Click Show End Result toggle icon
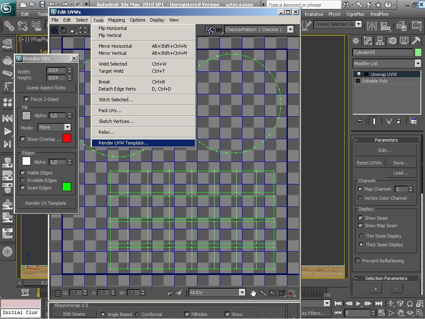Screen dimensions: 425x319 (x=374, y=121)
